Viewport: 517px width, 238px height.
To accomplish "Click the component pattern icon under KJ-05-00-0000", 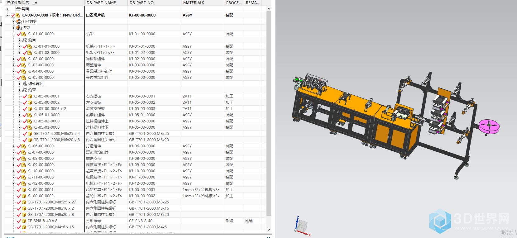I will (x=25, y=84).
